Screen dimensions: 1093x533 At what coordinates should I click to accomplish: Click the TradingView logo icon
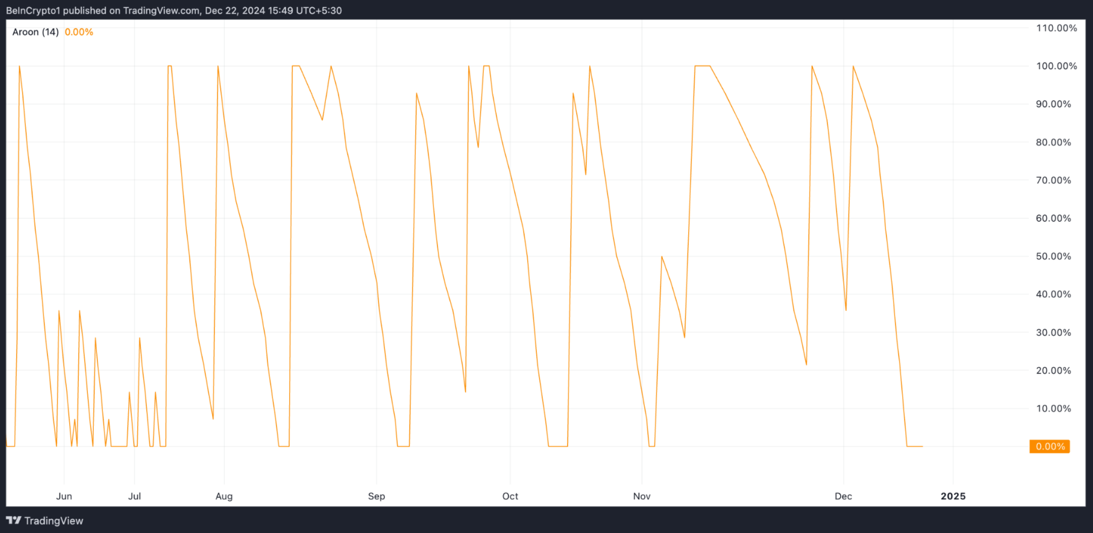[14, 520]
